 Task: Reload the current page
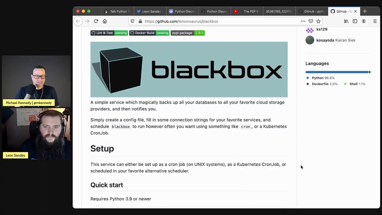(96, 21)
